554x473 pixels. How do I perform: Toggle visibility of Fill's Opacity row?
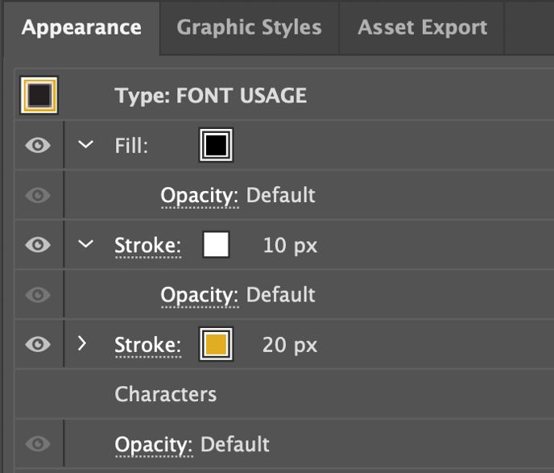[38, 196]
